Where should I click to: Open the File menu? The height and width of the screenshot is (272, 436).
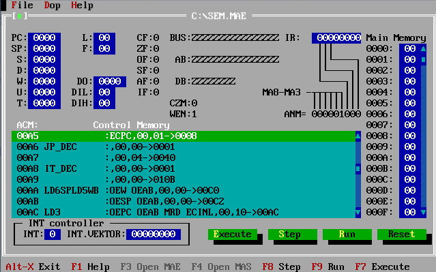(x=22, y=5)
